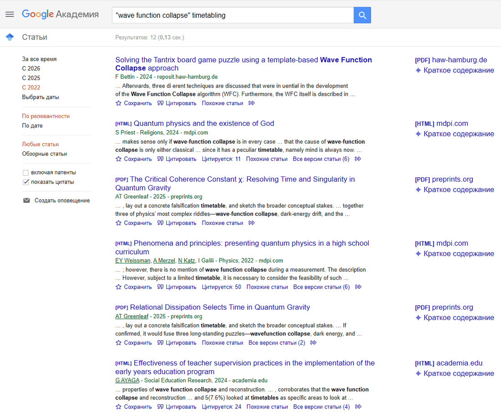Screen dimensions: 501x413
Task: Open author profile 'G AYAGA'
Action: [128, 380]
